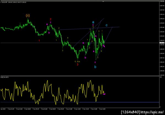Select the cyan 'a' wave label
165x115 pixels.
(93, 22)
